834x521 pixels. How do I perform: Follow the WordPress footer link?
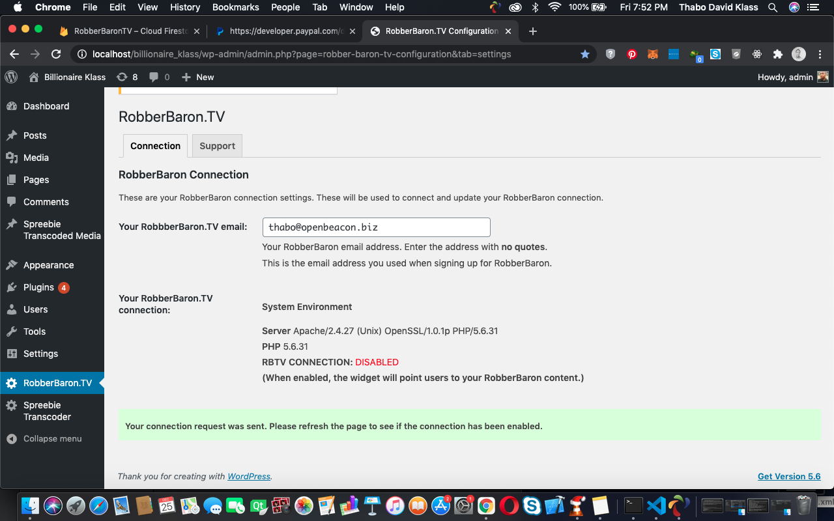point(249,476)
